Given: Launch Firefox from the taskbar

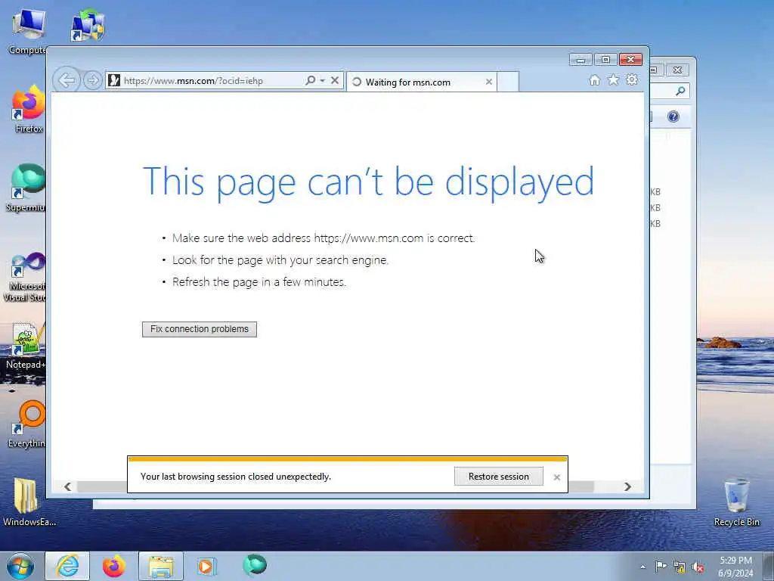Looking at the screenshot, I should (114, 566).
